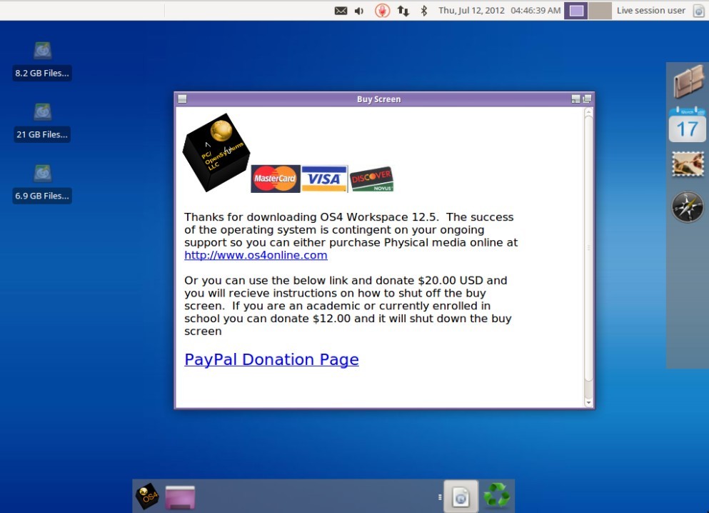The image size is (709, 513).
Task: Click the Buy Screen window title text
Action: [x=379, y=99]
